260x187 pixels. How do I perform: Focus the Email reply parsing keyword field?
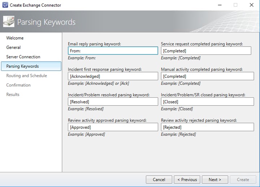[113, 51]
